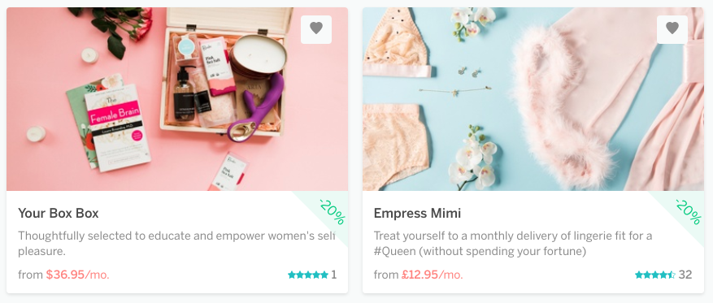Favorite Empress Mimi with heart icon
This screenshot has width=713, height=303.
pyautogui.click(x=672, y=29)
